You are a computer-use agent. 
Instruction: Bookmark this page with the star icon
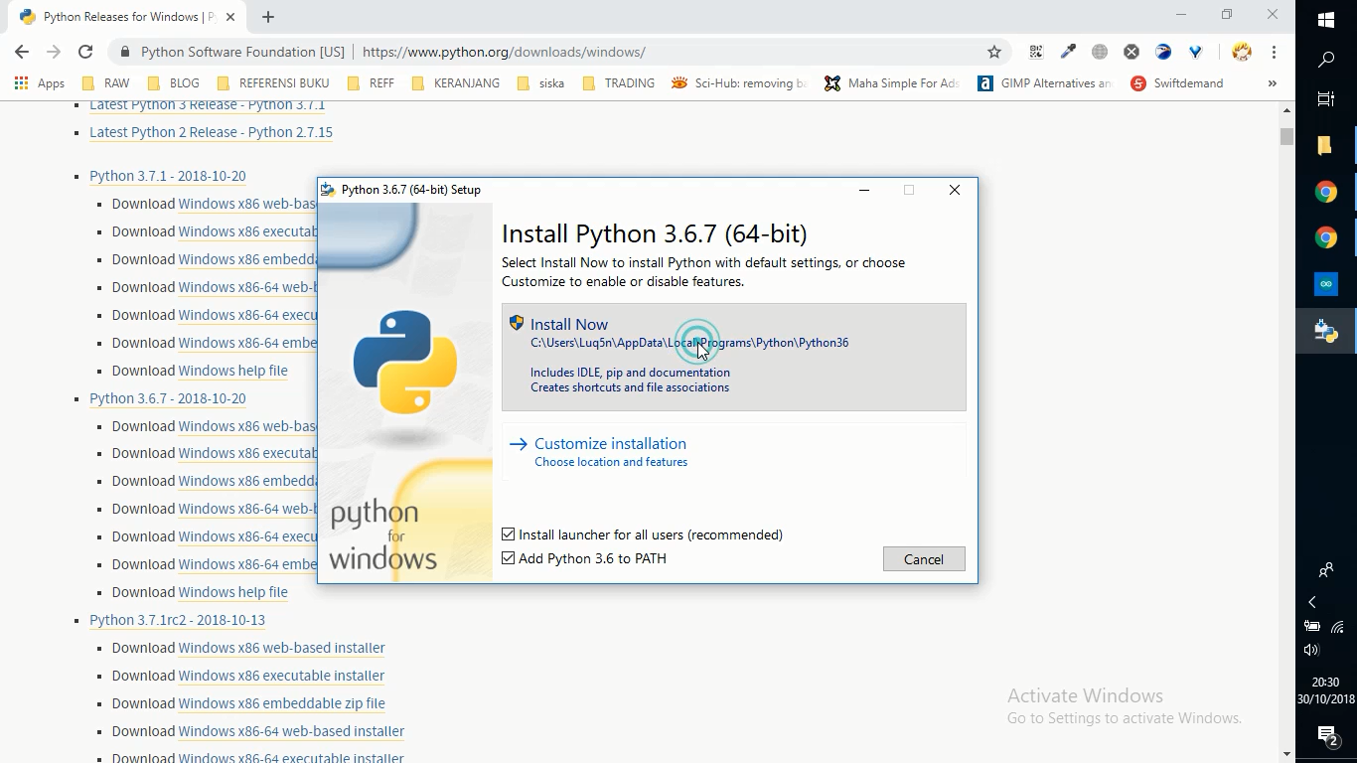coord(993,52)
